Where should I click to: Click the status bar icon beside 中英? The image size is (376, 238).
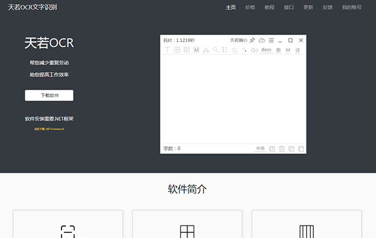pos(272,149)
